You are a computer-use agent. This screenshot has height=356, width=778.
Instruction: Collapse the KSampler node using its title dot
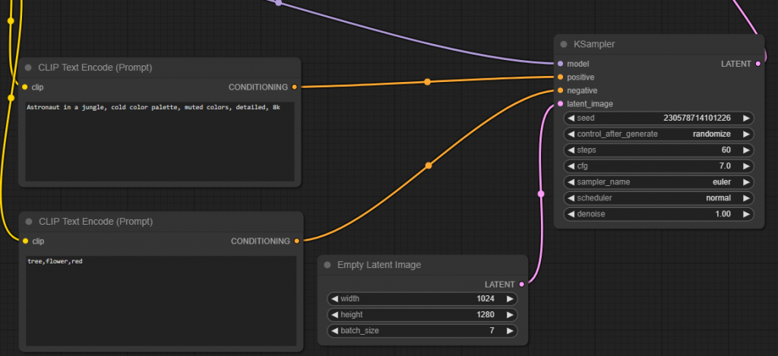pyautogui.click(x=563, y=44)
